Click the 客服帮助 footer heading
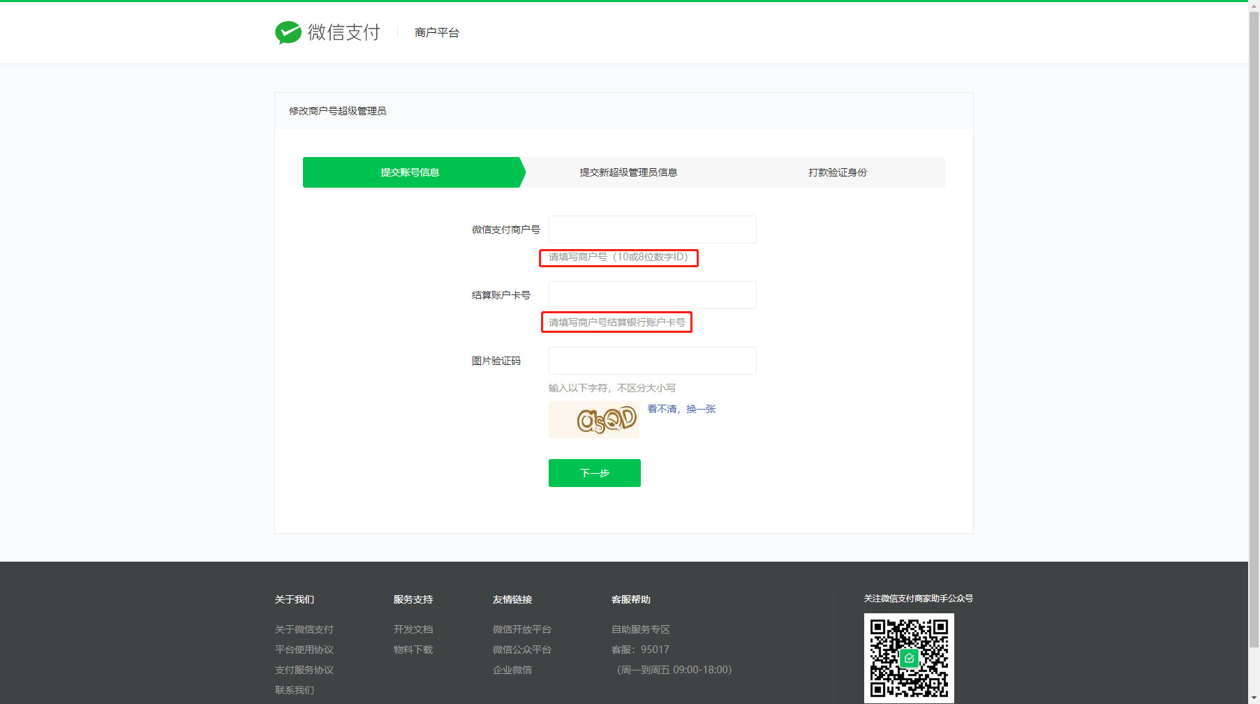The width and height of the screenshot is (1260, 704). (631, 599)
